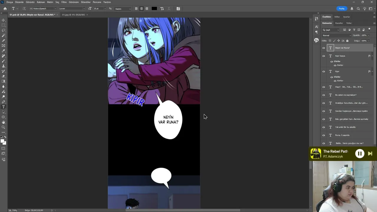Switch to the Yollar tab

[349, 23]
